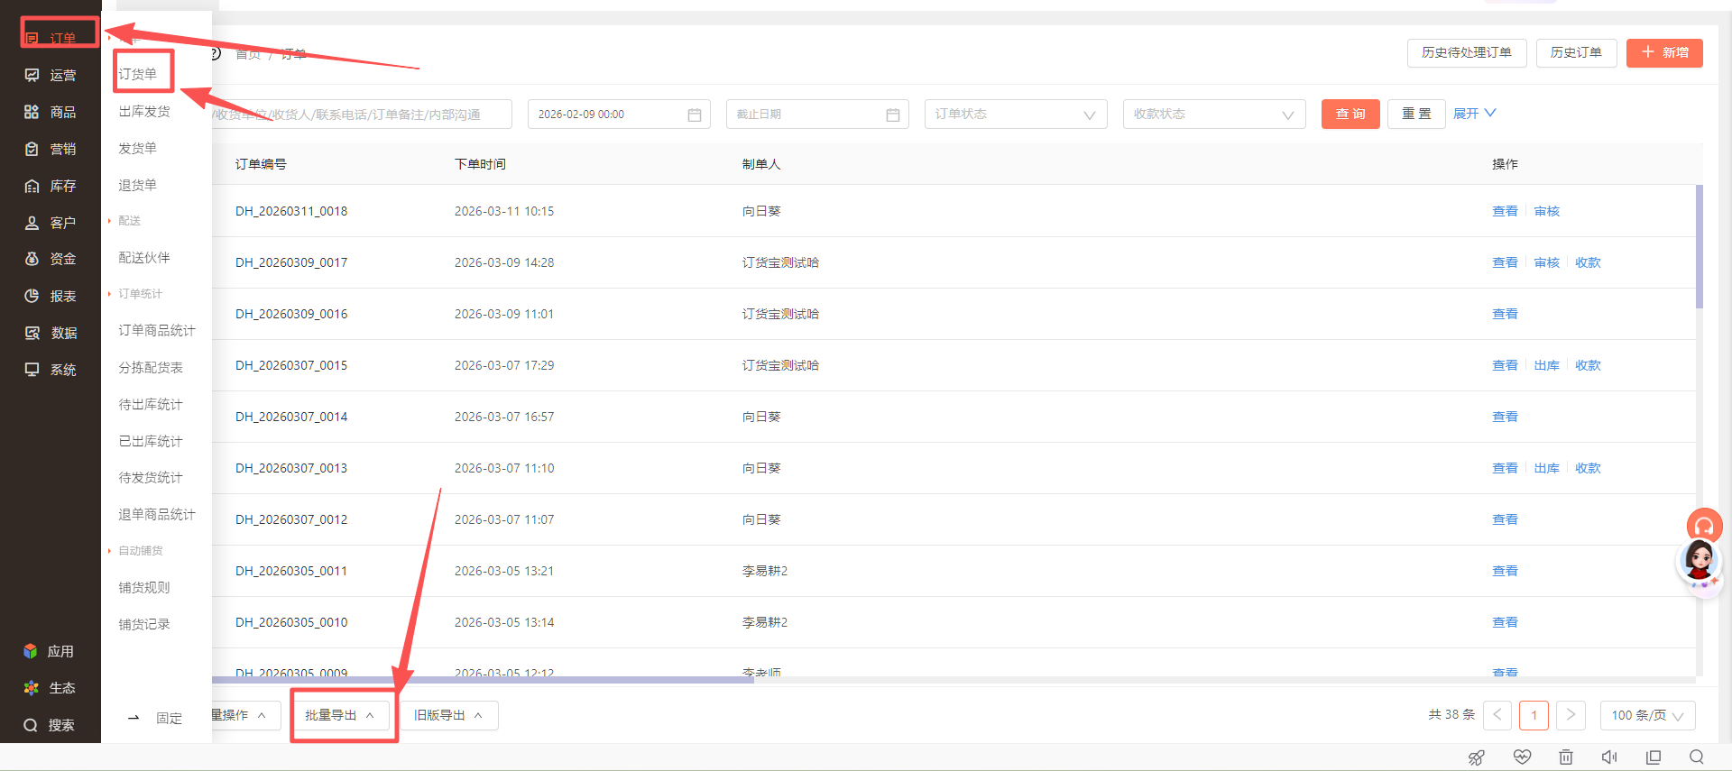
Task: Open the 批量导出 dropdown
Action: pyautogui.click(x=340, y=715)
